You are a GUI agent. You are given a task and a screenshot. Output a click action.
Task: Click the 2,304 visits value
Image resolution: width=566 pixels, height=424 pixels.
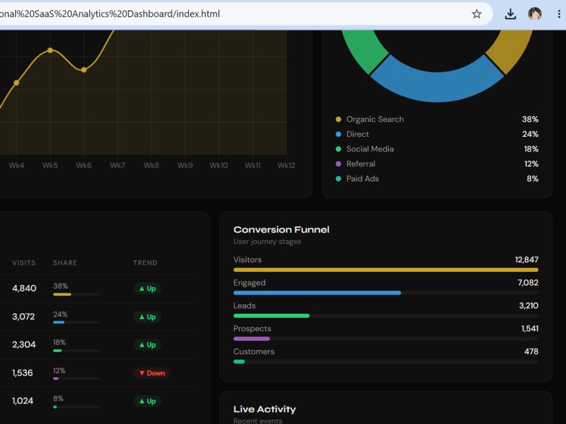point(24,344)
